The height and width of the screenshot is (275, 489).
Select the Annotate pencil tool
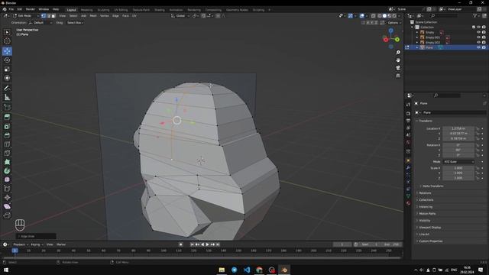pos(7,89)
